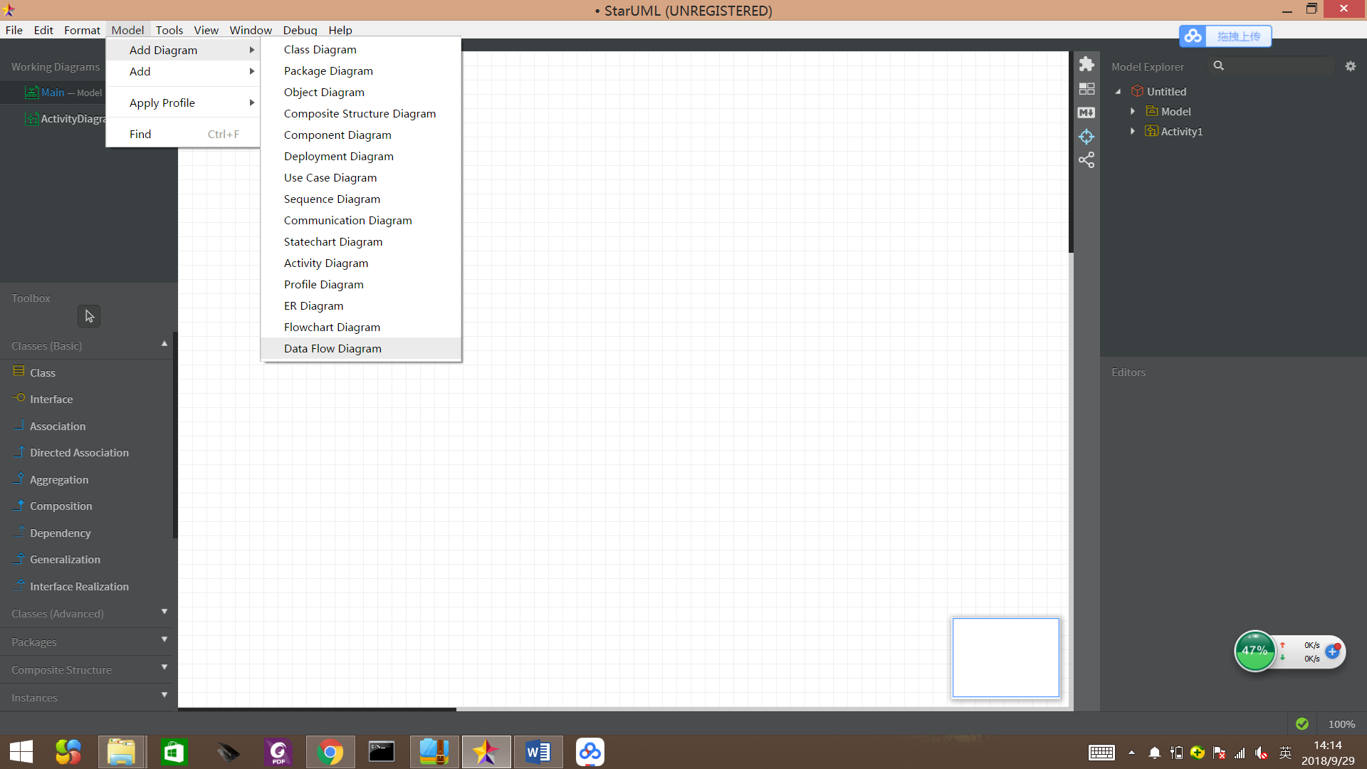The height and width of the screenshot is (769, 1367).
Task: Open Model Explorer settings gear
Action: pos(1350,66)
